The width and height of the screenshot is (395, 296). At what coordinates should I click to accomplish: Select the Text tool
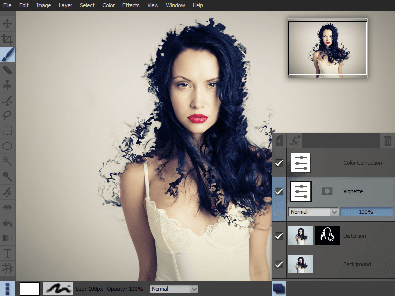pos(7,253)
